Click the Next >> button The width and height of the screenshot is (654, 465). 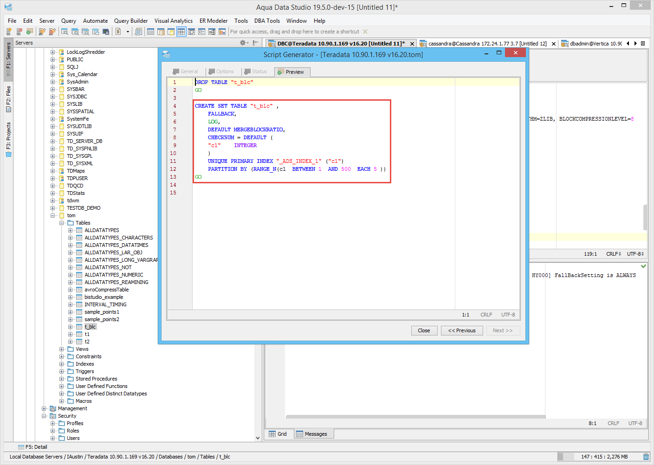[x=503, y=330]
